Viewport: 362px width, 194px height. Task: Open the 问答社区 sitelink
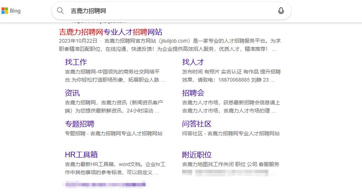pos(197,124)
